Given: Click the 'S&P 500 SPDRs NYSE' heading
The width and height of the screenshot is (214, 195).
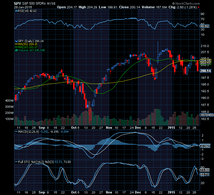Looking at the screenshot, I should pos(39,4).
